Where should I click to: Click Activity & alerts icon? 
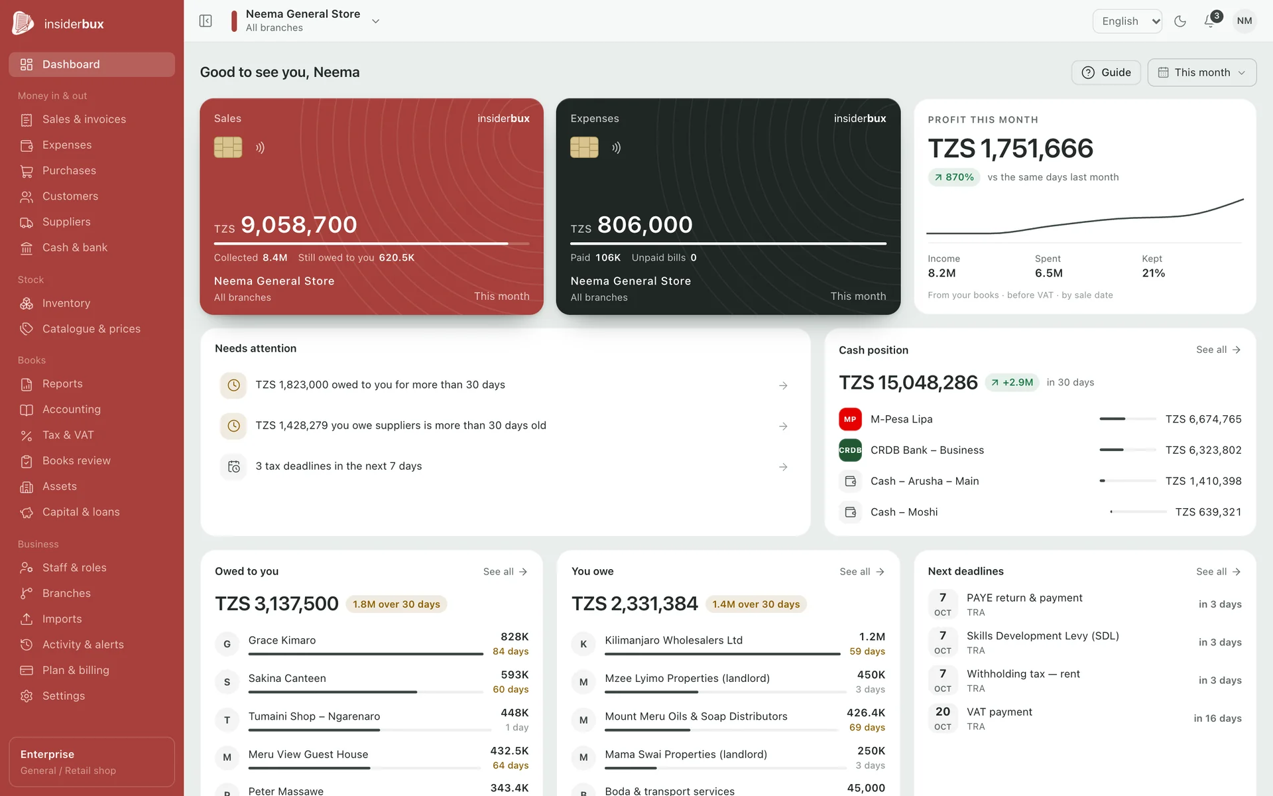pyautogui.click(x=27, y=645)
